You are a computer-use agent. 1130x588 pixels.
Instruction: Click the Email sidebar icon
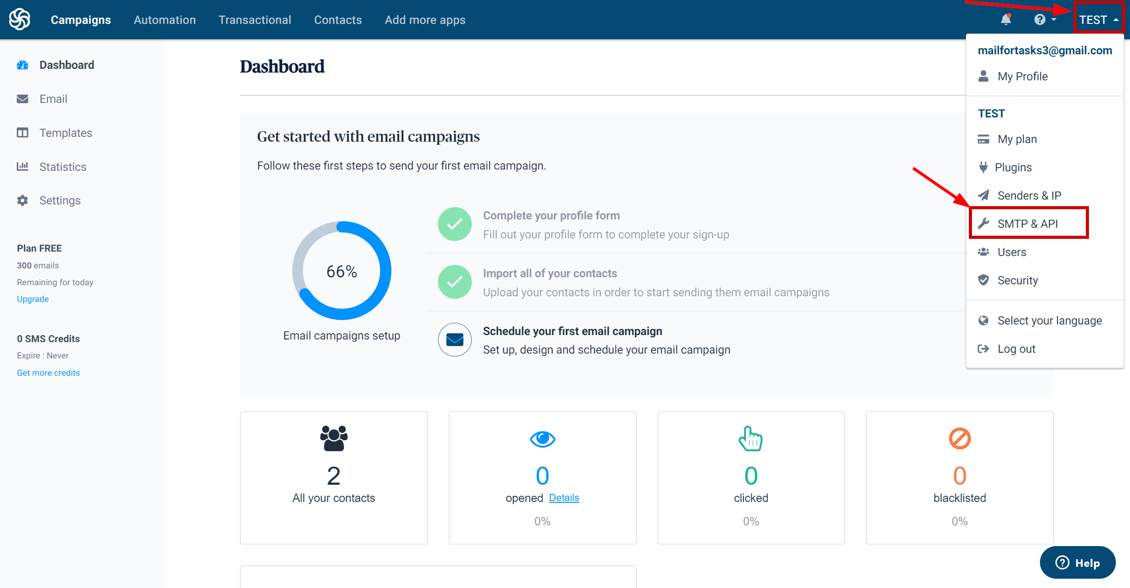(x=23, y=98)
